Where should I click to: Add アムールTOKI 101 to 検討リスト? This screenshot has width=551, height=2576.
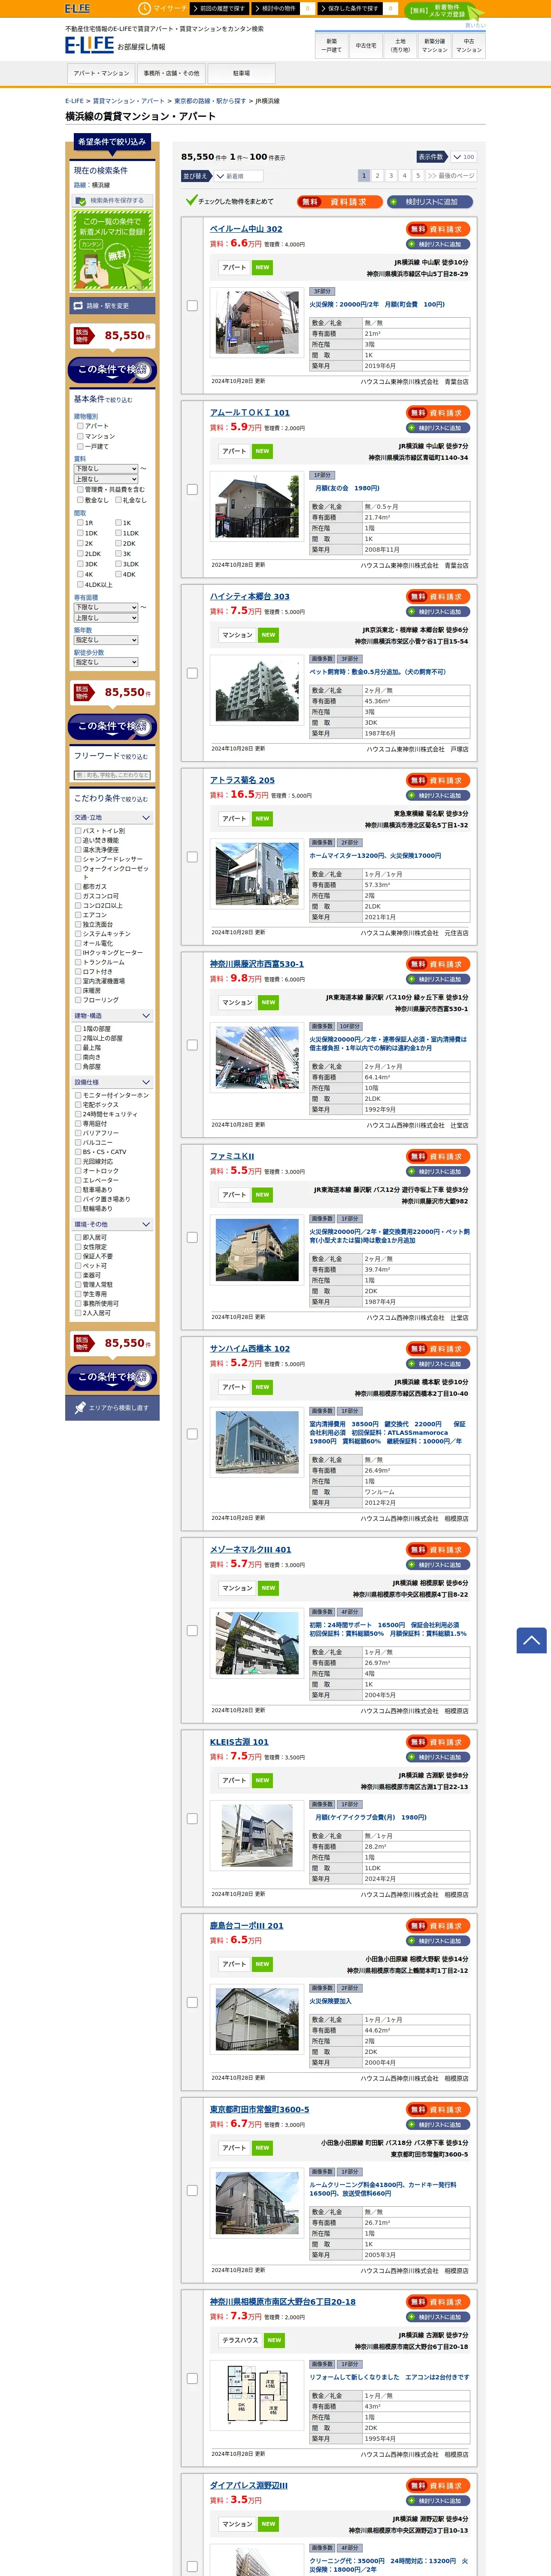[439, 428]
